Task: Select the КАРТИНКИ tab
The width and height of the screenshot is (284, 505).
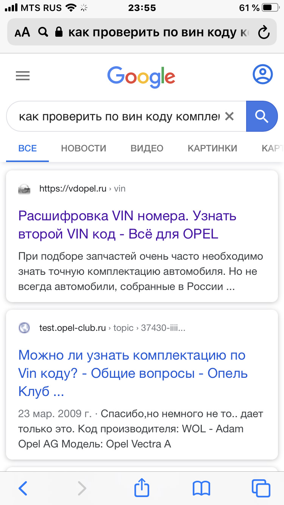Action: point(212,148)
